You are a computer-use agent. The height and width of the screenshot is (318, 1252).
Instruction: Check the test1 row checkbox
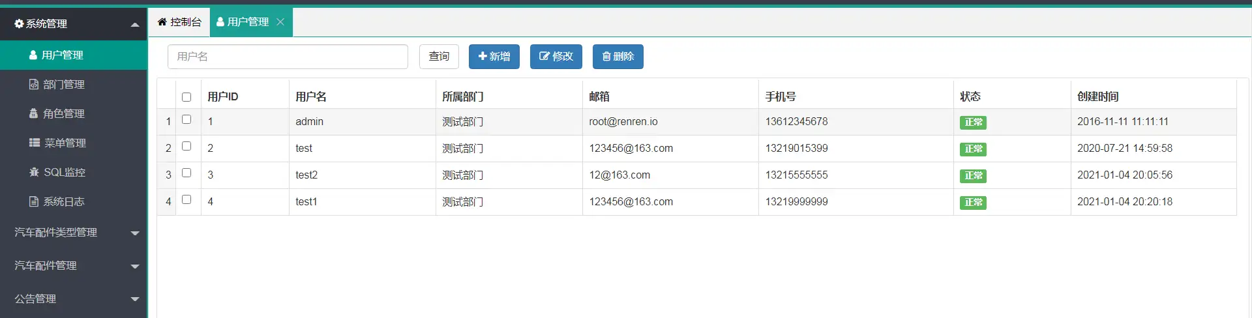[186, 199]
